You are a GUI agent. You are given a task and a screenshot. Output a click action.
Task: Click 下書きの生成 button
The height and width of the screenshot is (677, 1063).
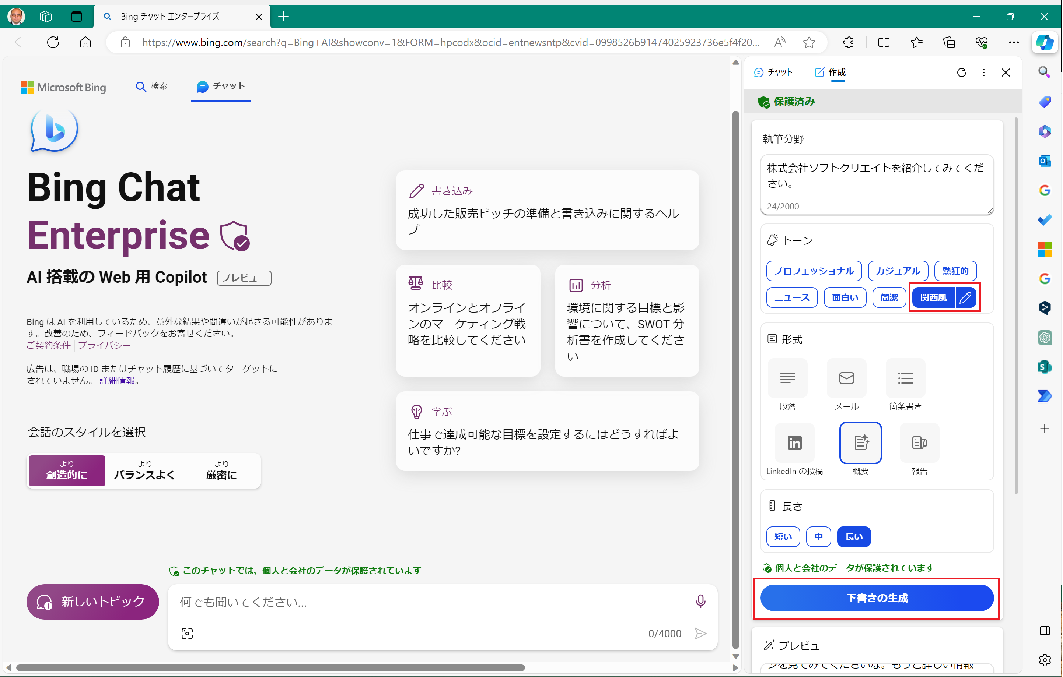877,597
